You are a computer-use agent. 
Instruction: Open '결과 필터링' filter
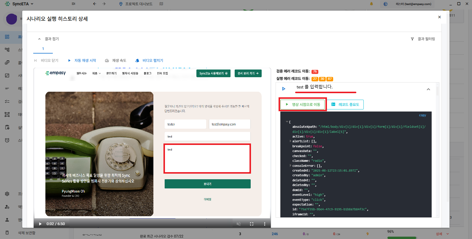pos(423,39)
